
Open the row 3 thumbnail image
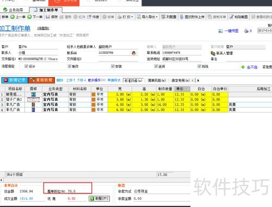tap(33, 104)
